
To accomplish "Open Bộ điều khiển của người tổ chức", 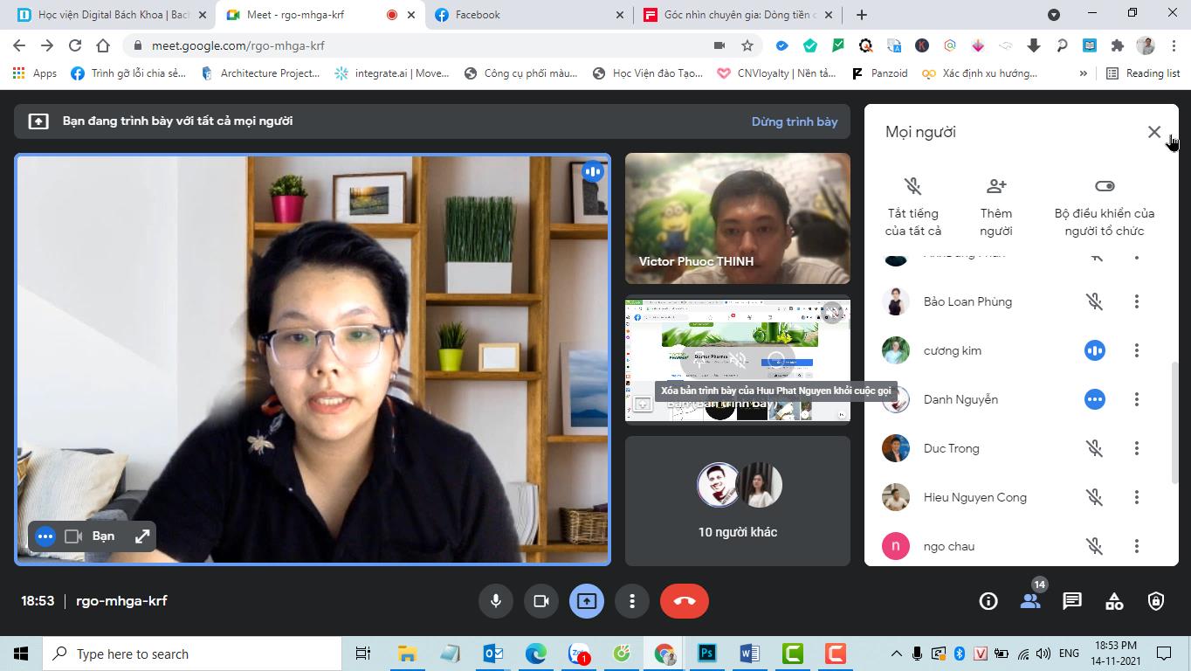I will tap(1105, 207).
